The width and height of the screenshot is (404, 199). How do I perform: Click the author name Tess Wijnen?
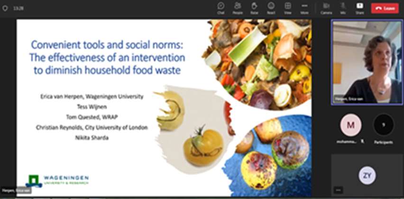[x=92, y=107]
